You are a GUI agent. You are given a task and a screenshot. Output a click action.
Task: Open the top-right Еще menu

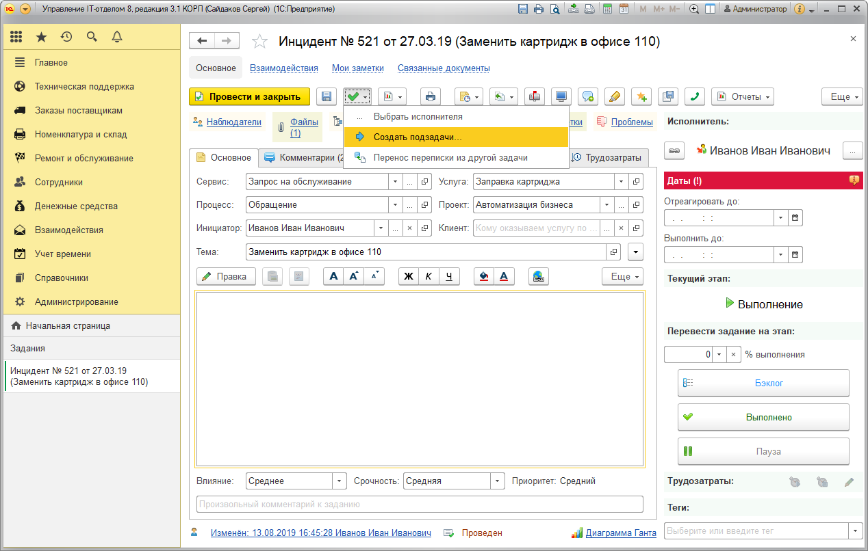coord(842,97)
